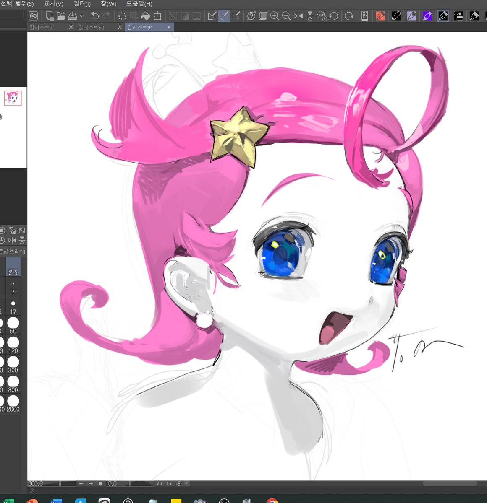
Task: Zoom in with the magnifier plus icon
Action: click(x=275, y=16)
